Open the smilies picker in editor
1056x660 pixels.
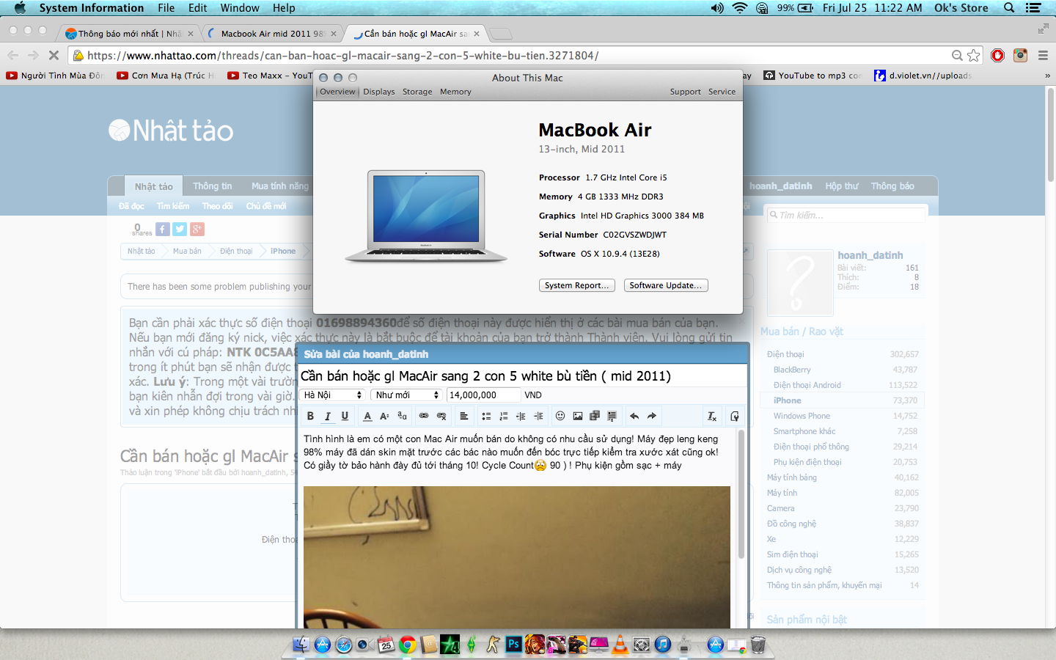(x=560, y=416)
